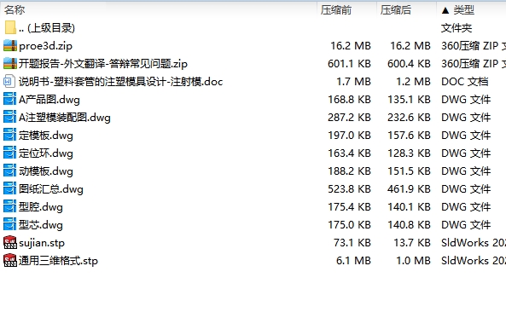Click the 16.2 MB original size of proe3d.zip
Image resolution: width=506 pixels, height=318 pixels.
(x=351, y=46)
